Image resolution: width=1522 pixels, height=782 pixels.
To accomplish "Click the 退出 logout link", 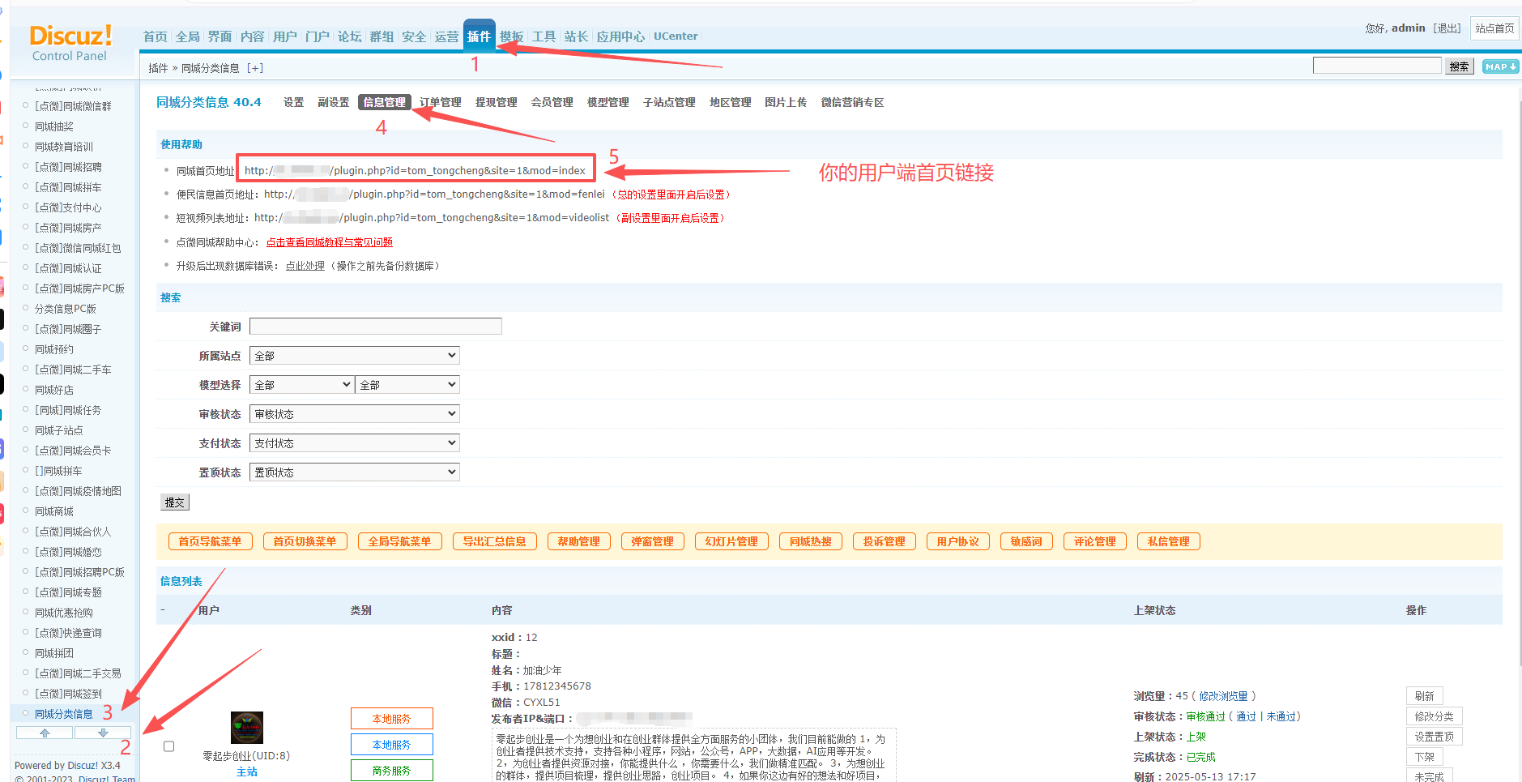I will pyautogui.click(x=1447, y=28).
